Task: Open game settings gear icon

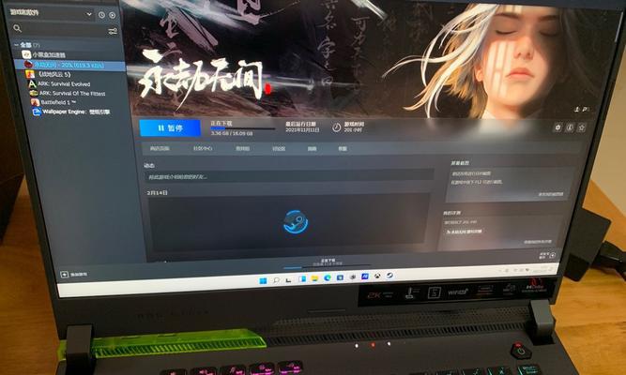Action: 557,127
